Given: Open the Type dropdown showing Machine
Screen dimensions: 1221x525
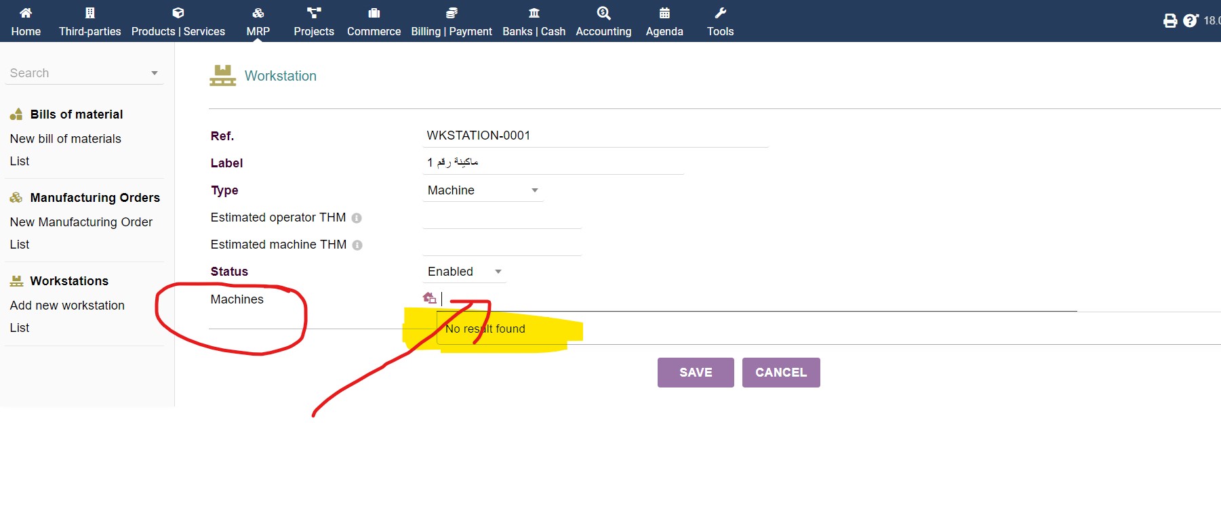Looking at the screenshot, I should (x=483, y=190).
